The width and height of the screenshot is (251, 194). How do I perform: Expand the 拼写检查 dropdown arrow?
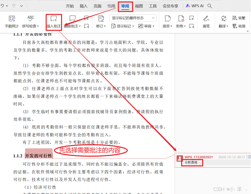click(x=38, y=26)
